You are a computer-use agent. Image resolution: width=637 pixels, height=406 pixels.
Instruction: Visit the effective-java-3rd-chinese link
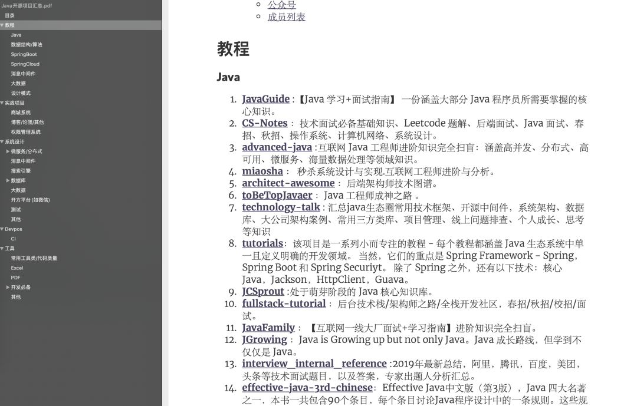click(307, 387)
